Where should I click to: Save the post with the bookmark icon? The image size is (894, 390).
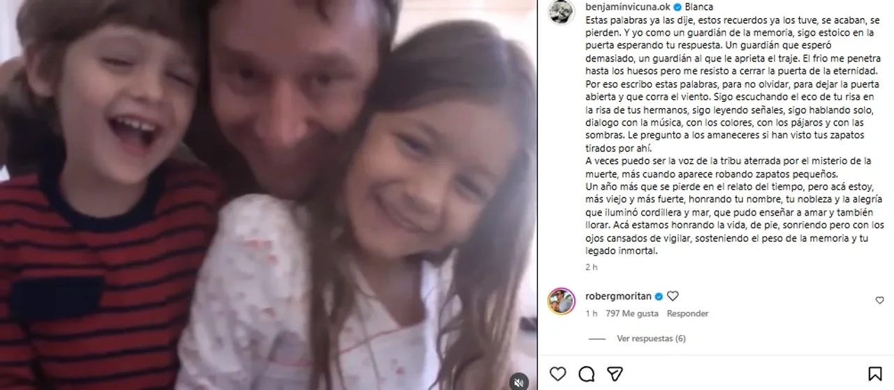pyautogui.click(x=874, y=374)
